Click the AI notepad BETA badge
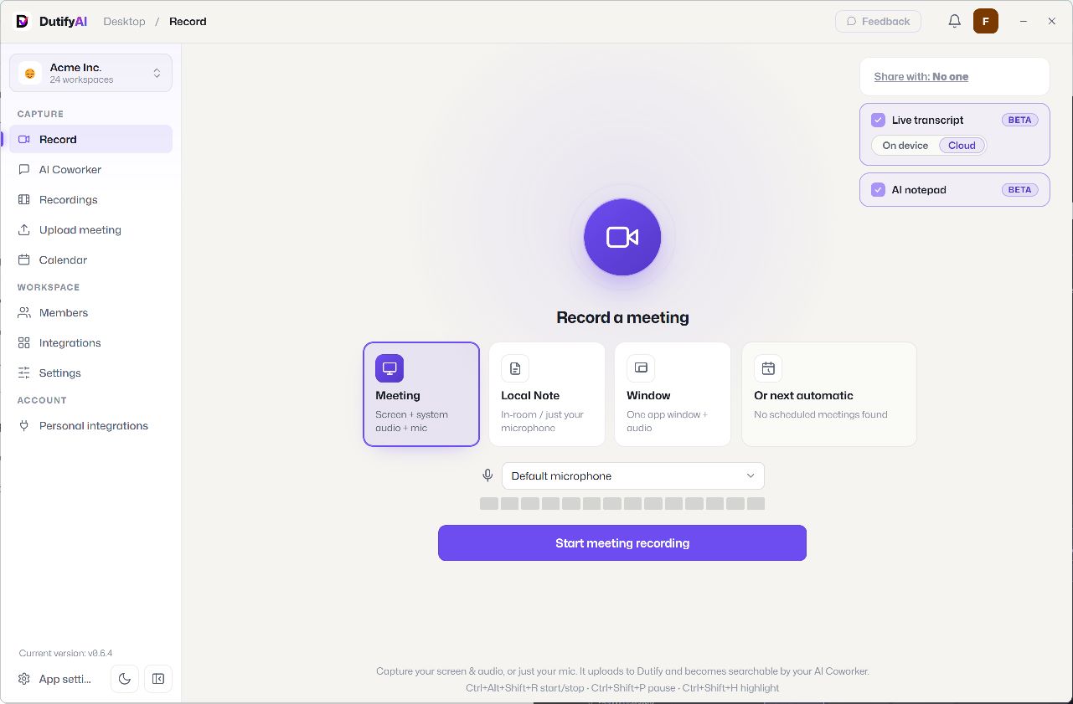Image resolution: width=1073 pixels, height=704 pixels. click(1019, 189)
